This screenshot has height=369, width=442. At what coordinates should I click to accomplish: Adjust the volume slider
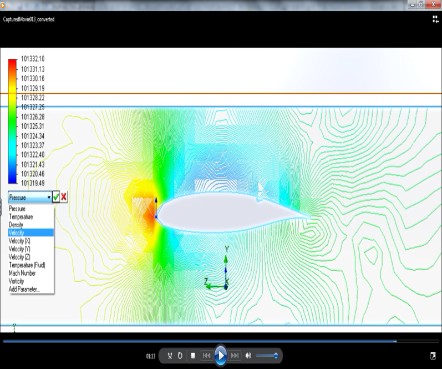(267, 356)
